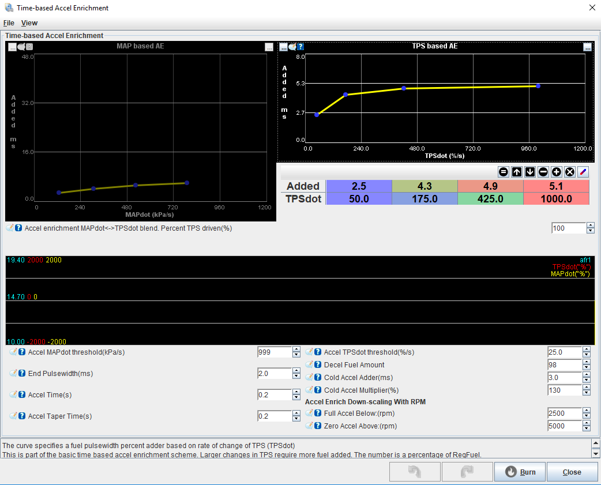This screenshot has width=601, height=485.
Task: Increase the Accel MAPdot threshold spinner value
Action: click(x=296, y=349)
